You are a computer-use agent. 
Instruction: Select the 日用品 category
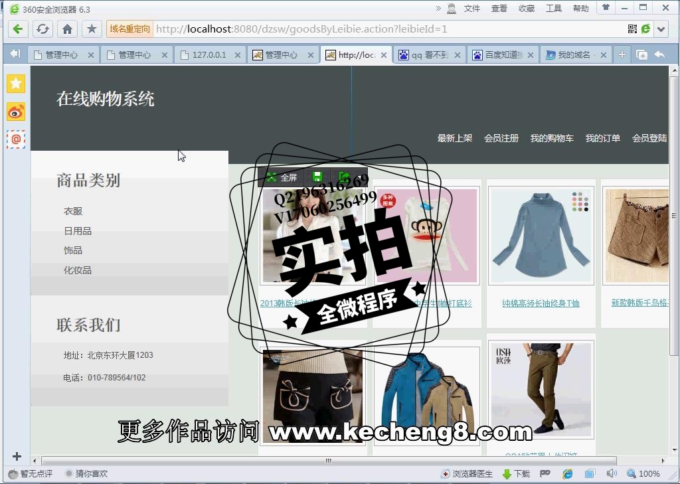(x=78, y=231)
